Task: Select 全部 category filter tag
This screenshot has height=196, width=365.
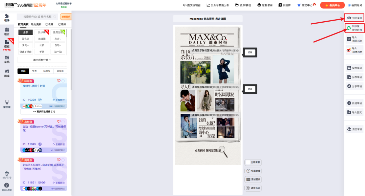Action: point(26,32)
